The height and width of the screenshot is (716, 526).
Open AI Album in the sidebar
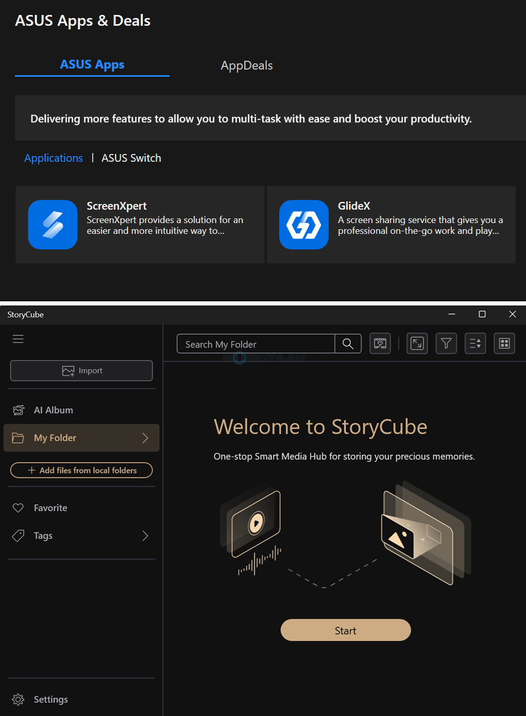point(81,410)
